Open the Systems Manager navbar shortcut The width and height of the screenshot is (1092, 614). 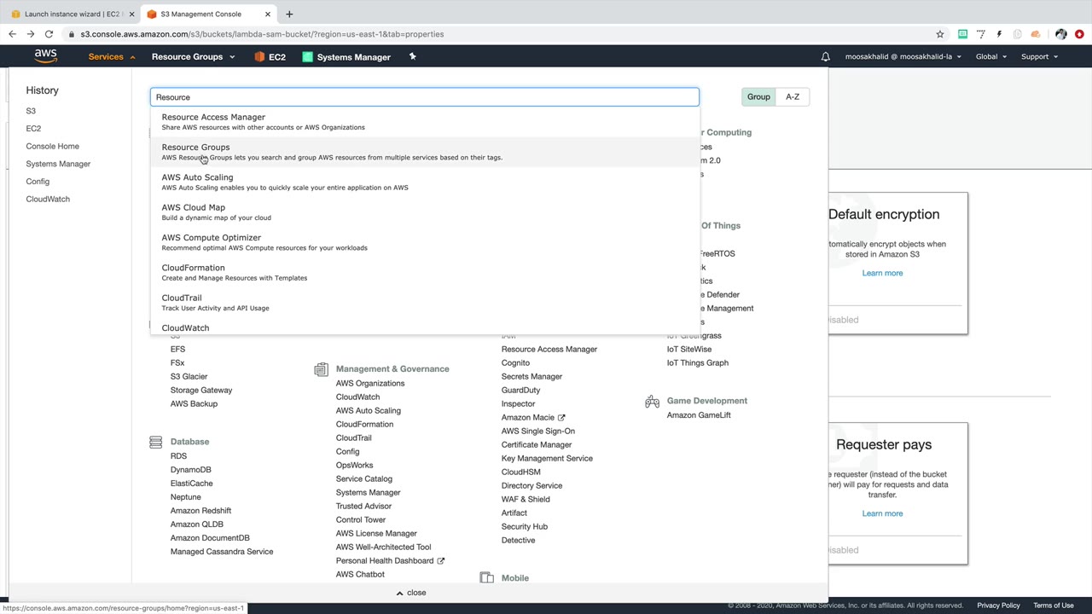[346, 57]
